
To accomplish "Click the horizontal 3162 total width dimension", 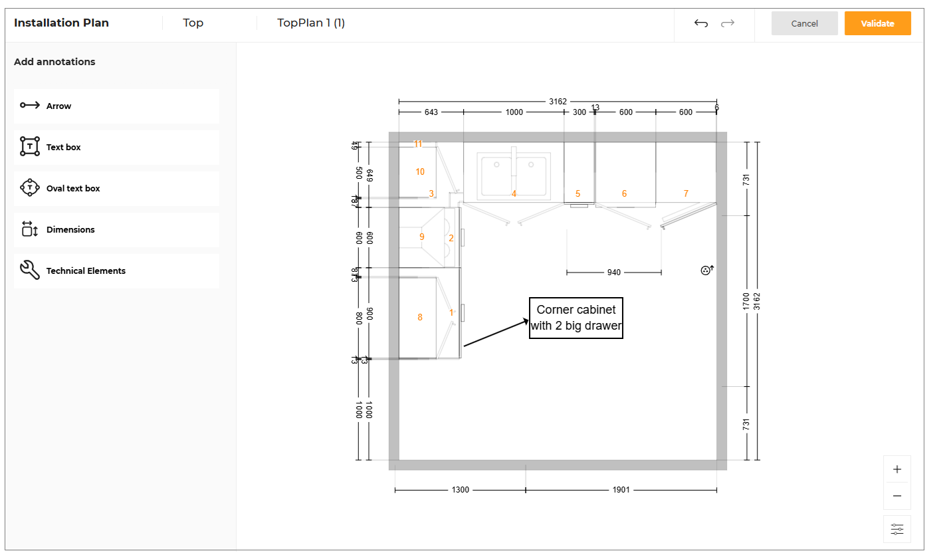I will tap(558, 102).
